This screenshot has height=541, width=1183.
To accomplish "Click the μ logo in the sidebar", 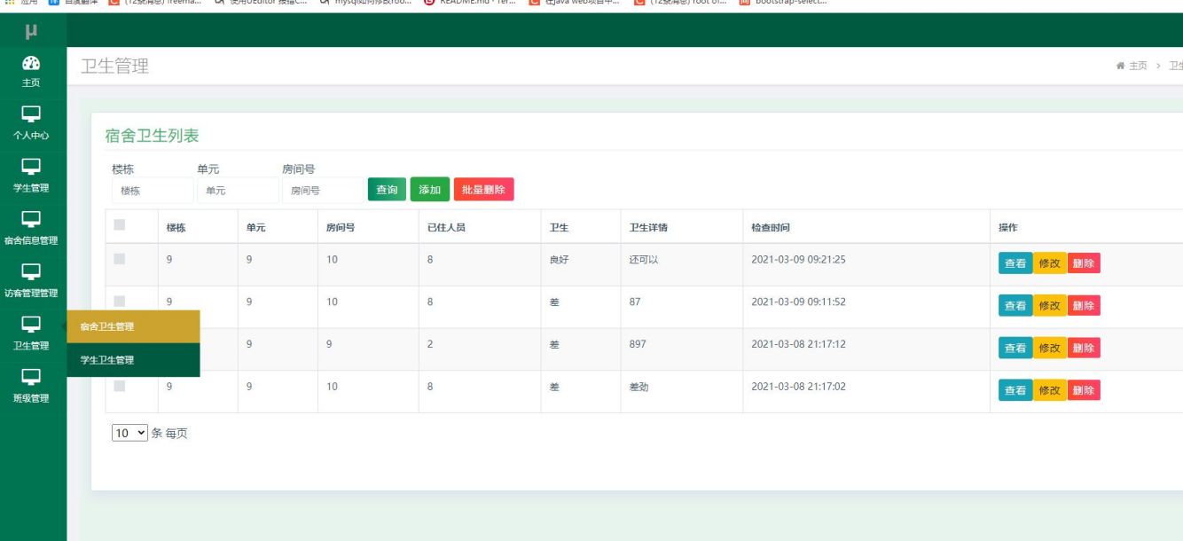I will (x=33, y=32).
